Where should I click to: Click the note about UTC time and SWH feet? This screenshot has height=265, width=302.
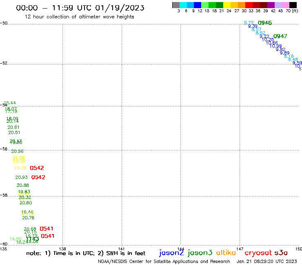86,253
